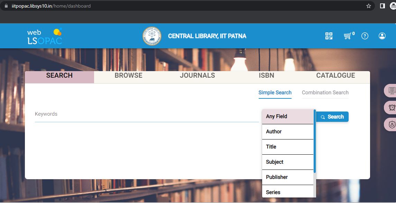Select the Simple Search mode
Image resolution: width=396 pixels, height=203 pixels.
[x=275, y=93]
